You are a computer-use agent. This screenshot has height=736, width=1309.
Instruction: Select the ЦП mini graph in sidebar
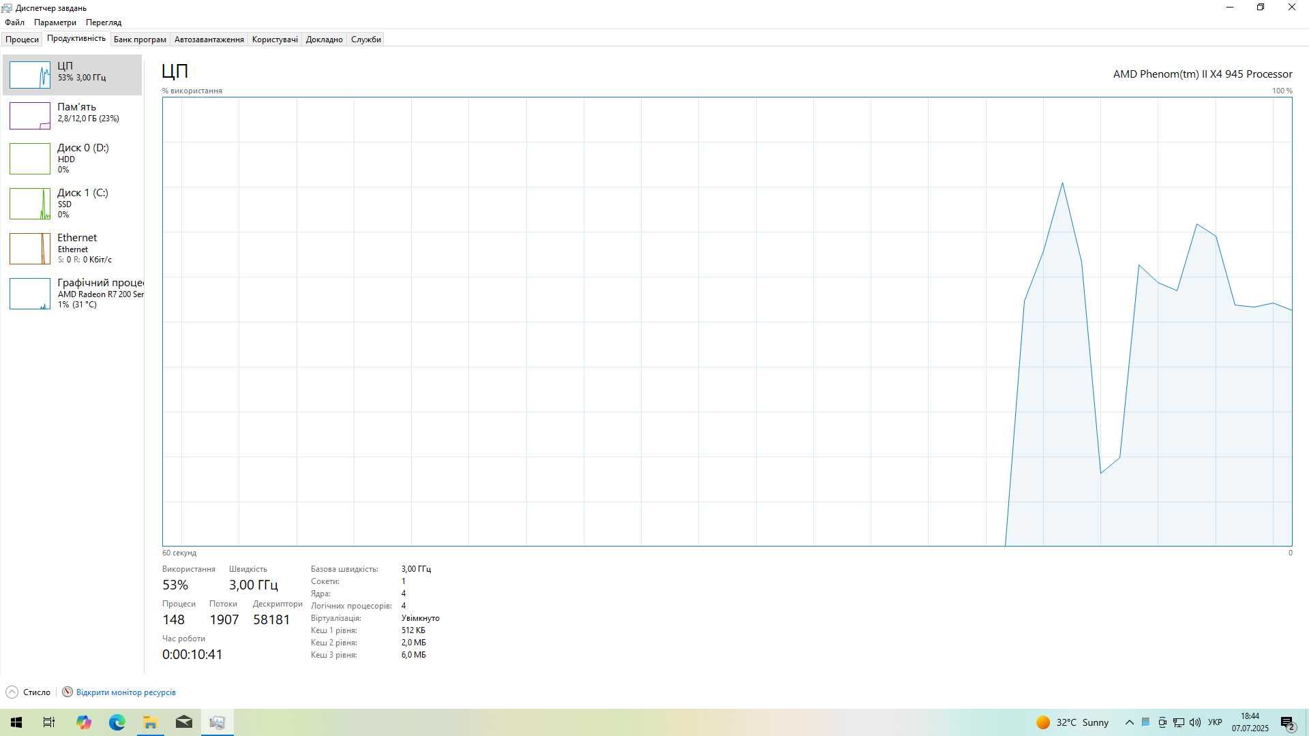pyautogui.click(x=30, y=75)
